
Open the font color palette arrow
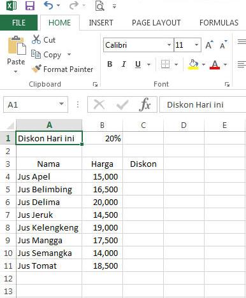coord(225,64)
